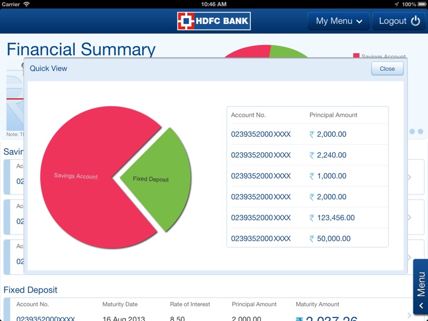Tap the battery icon in status bar
Screen dimensions: 428x321
tap(421, 4)
